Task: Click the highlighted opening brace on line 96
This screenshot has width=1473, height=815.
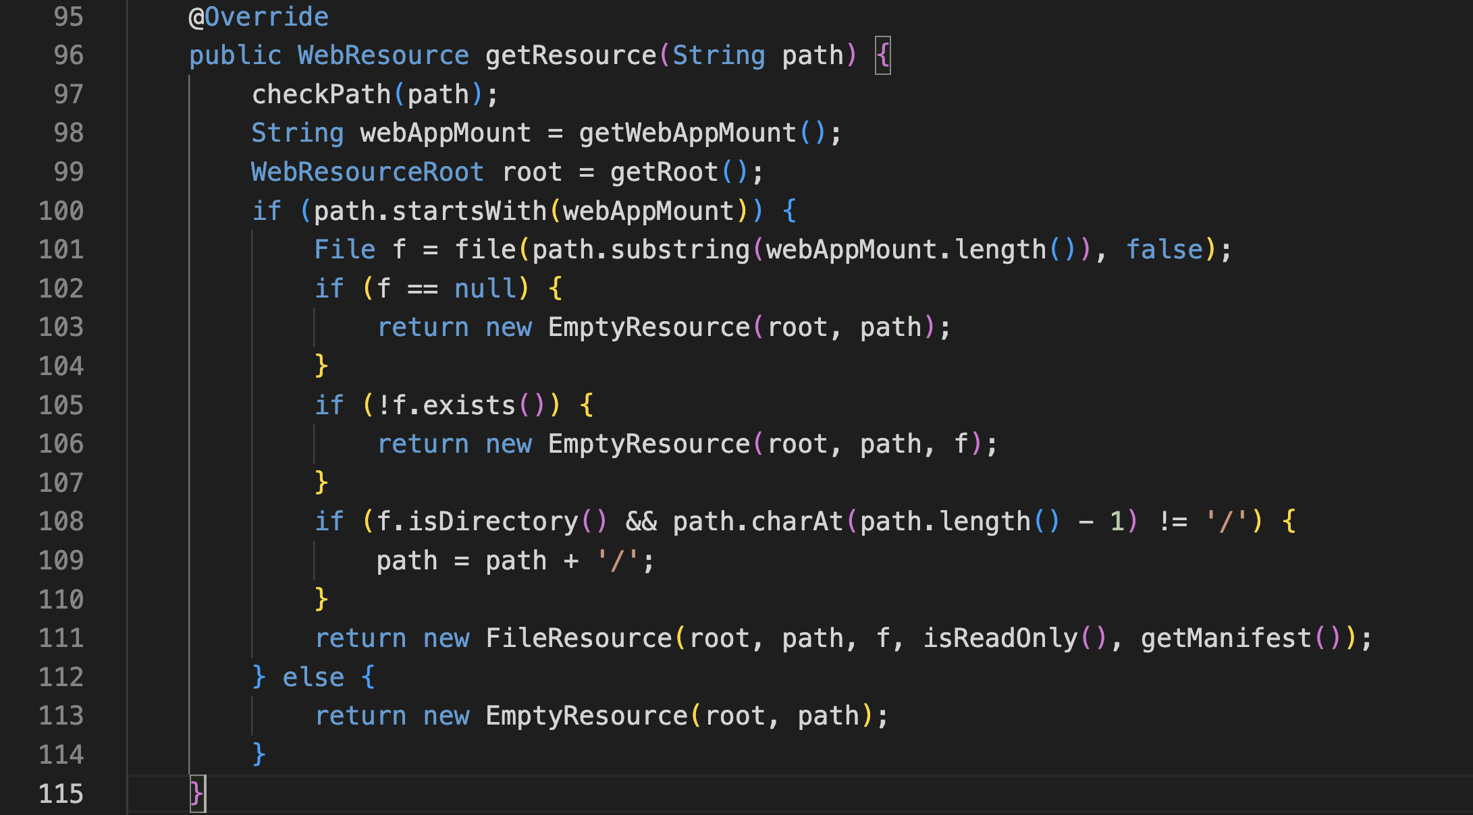Action: (x=883, y=55)
